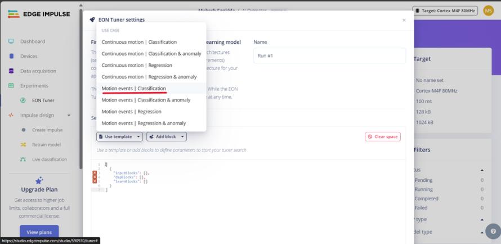
Task: Collapse the status filter section arrow
Action: (x=482, y=171)
